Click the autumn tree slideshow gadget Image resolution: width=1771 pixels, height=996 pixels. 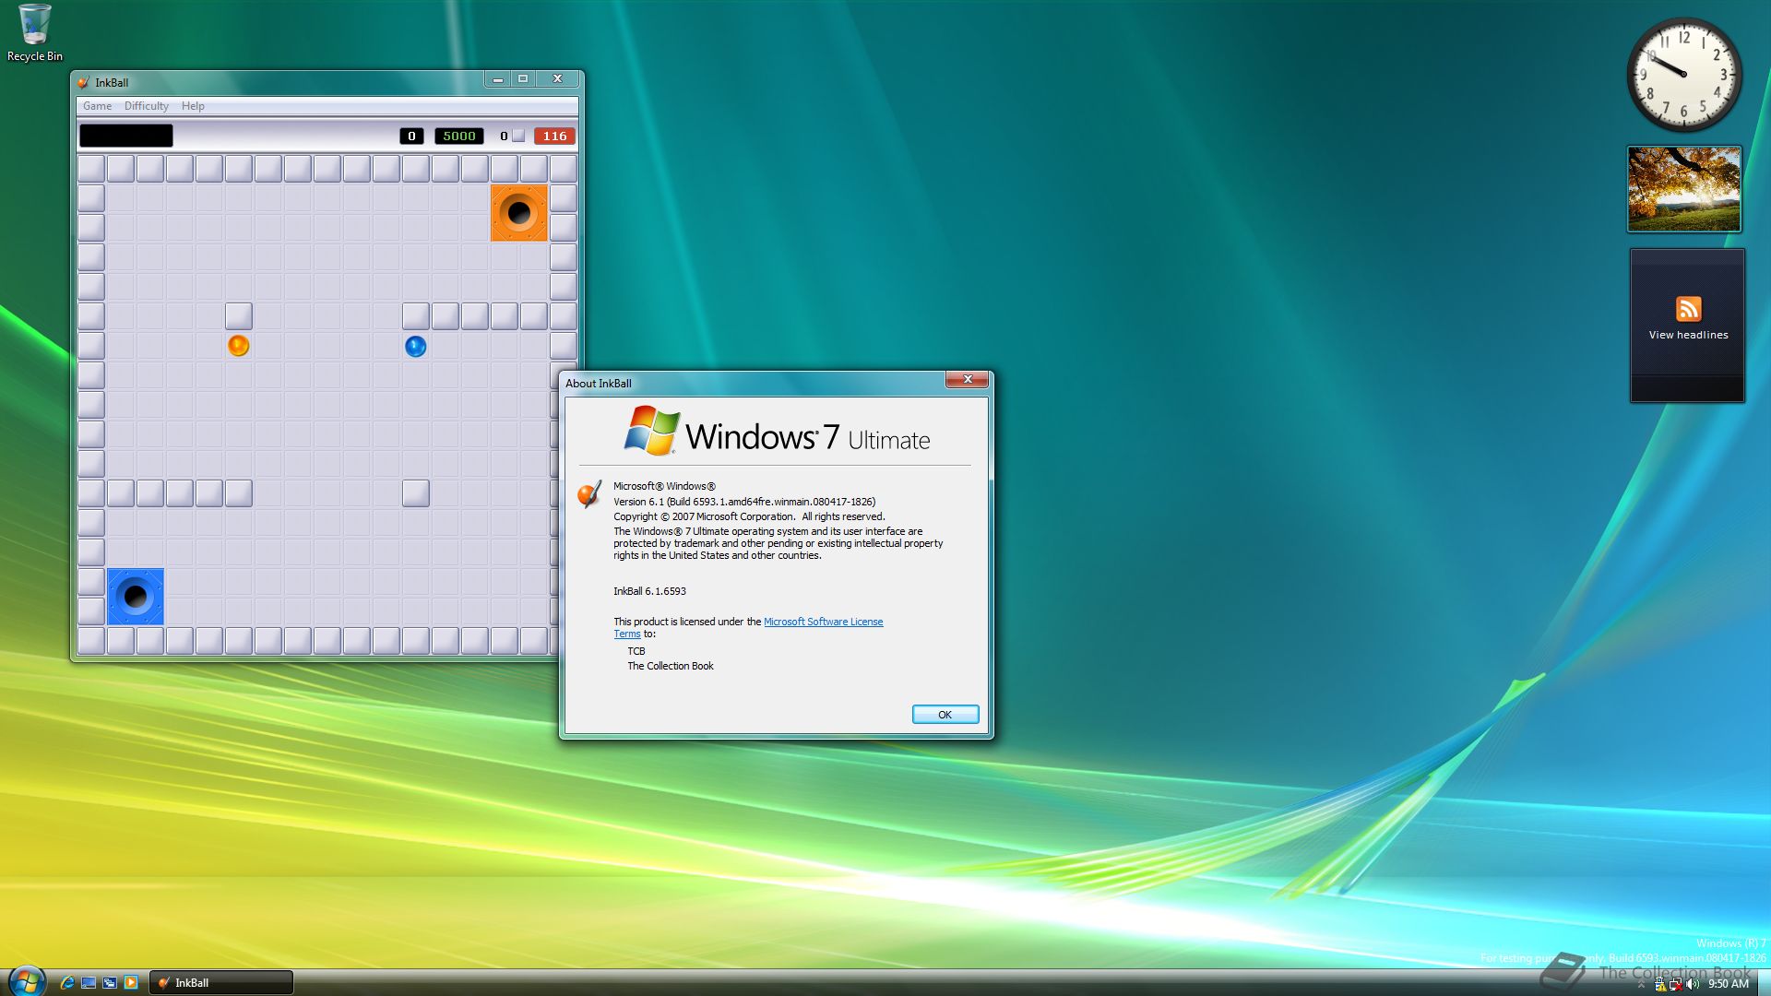coord(1684,189)
